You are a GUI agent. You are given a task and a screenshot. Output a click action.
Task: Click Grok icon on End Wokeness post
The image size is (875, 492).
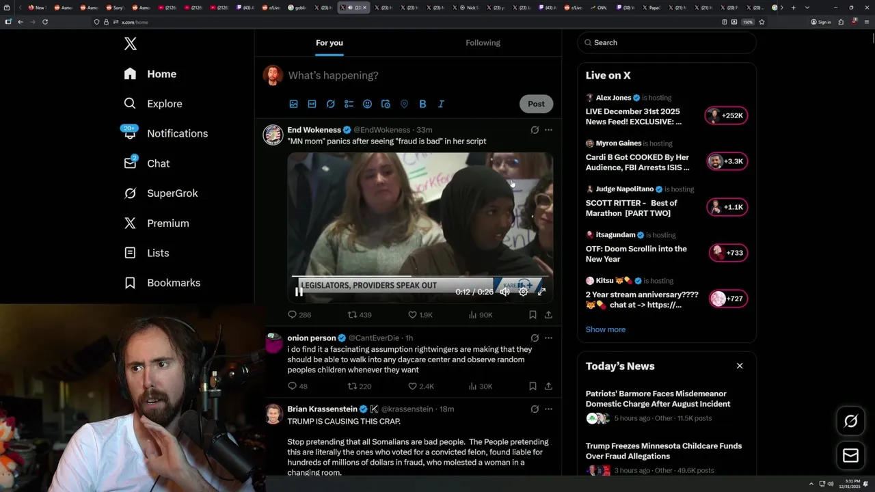click(x=535, y=130)
